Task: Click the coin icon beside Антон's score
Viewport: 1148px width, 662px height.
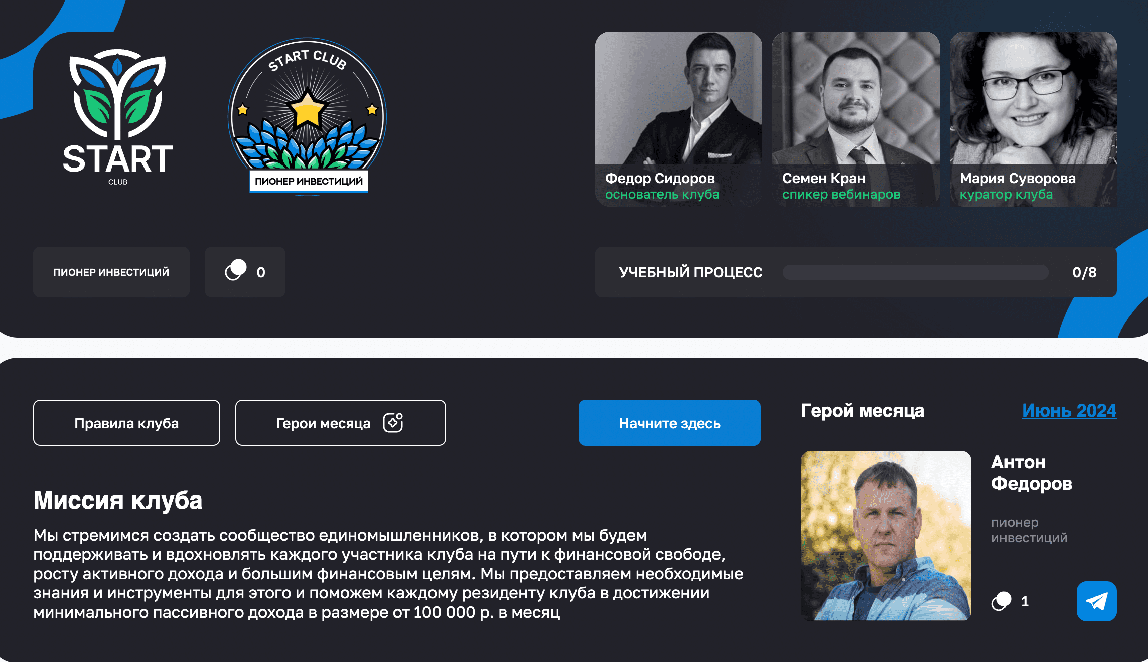Action: 1001,601
